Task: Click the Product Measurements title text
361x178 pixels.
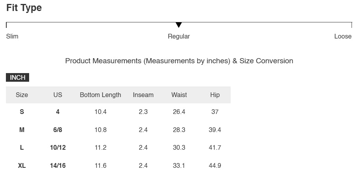Action: pyautogui.click(x=179, y=61)
